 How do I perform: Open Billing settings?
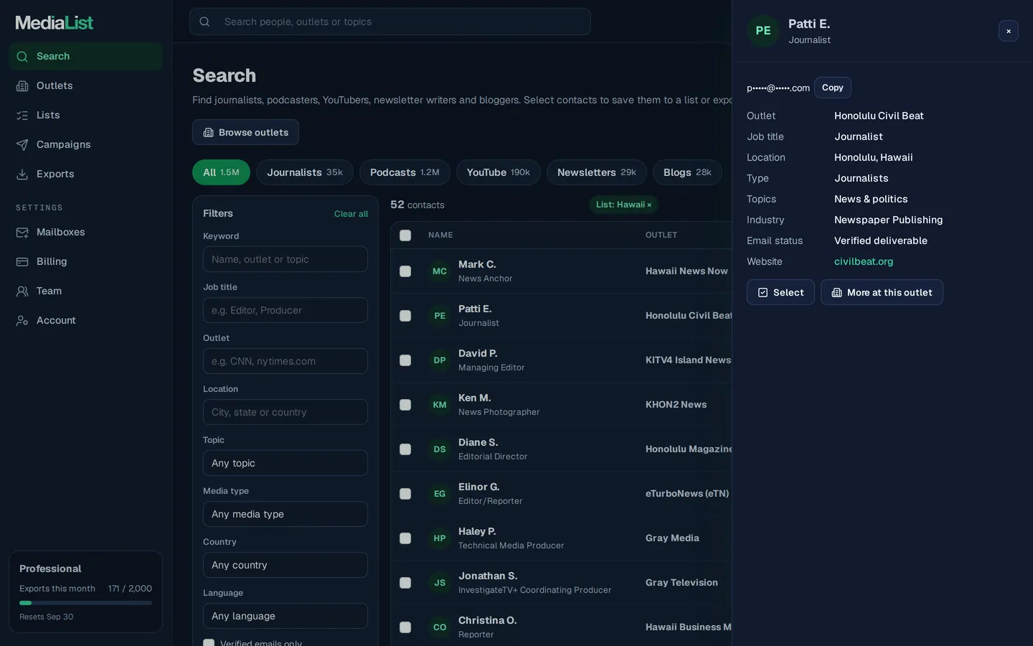pyautogui.click(x=85, y=261)
